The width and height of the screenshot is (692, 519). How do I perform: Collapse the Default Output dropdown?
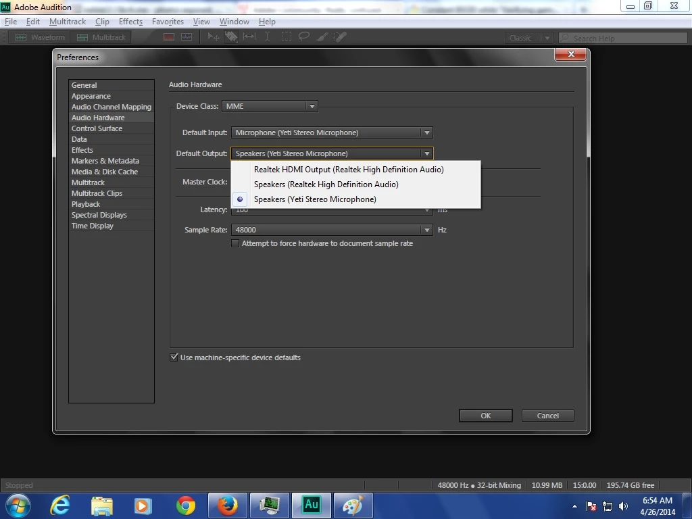[x=332, y=153]
